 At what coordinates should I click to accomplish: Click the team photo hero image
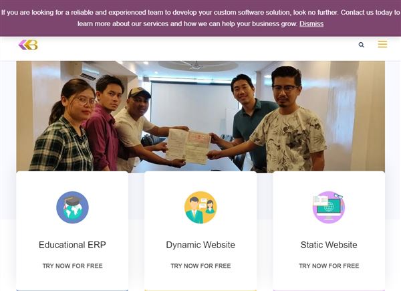pos(200,116)
